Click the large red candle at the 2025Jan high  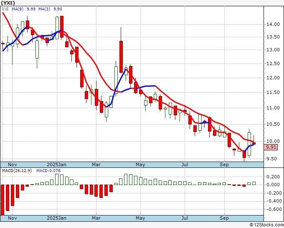(62, 27)
